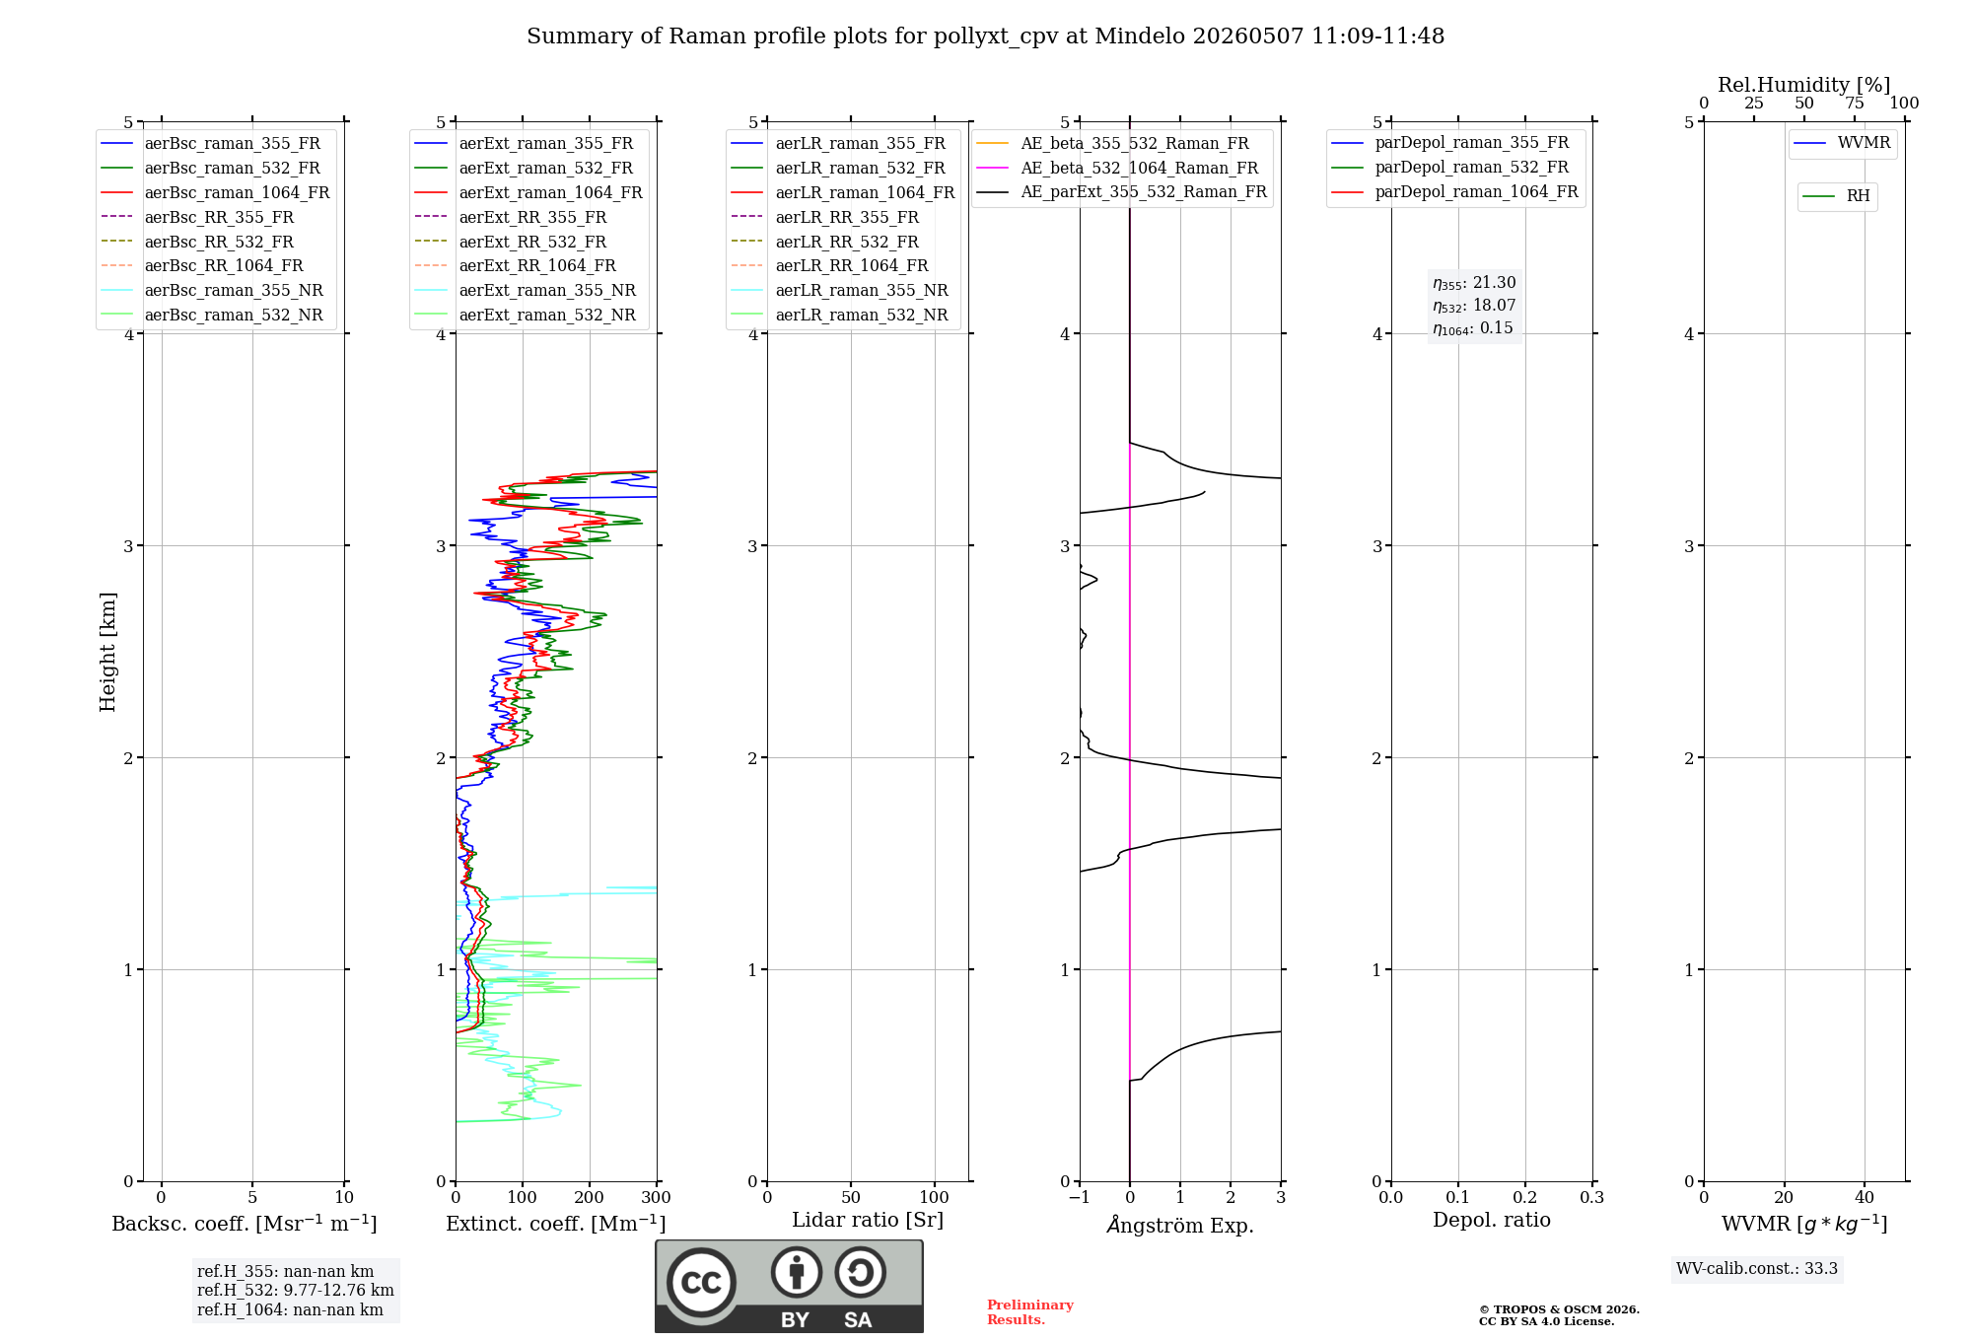
Task: Select legend entry AE_beta_532_1064_Raman_FR
Action: click(1118, 169)
